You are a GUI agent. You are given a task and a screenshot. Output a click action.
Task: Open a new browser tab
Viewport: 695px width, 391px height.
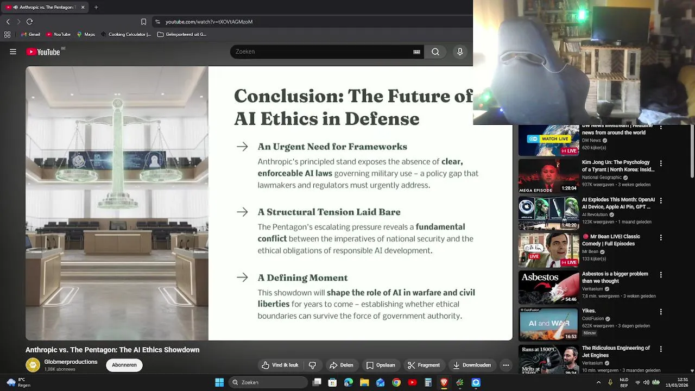pyautogui.click(x=96, y=8)
